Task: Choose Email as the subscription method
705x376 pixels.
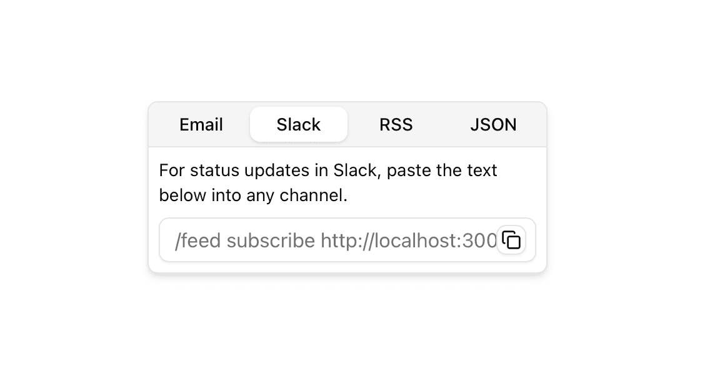Action: (x=201, y=124)
